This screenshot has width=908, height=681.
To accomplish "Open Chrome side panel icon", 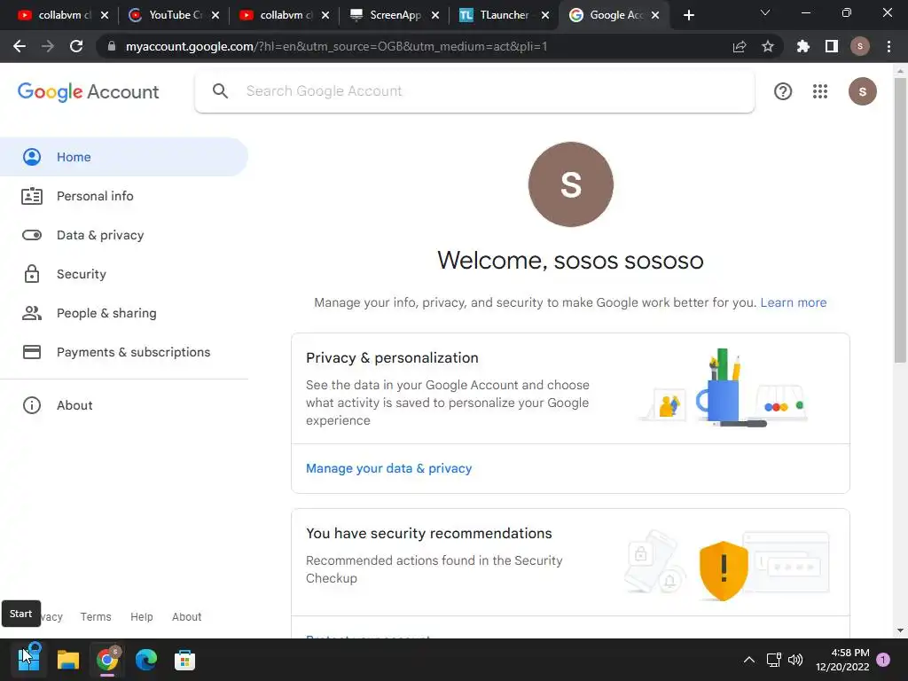I will tap(832, 46).
